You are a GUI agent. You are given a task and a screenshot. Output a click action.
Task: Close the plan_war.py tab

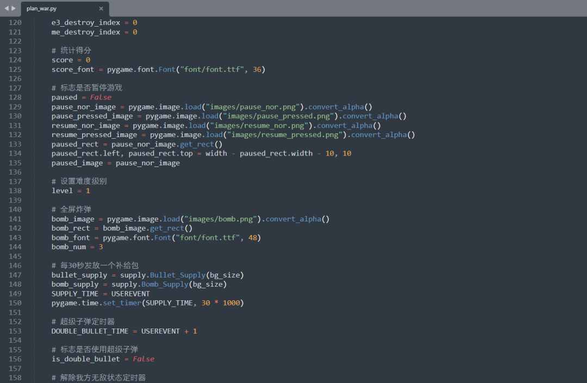pos(101,8)
